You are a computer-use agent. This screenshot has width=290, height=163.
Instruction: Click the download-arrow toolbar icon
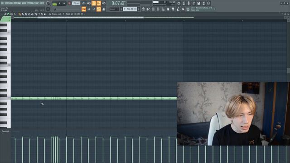(188, 9)
